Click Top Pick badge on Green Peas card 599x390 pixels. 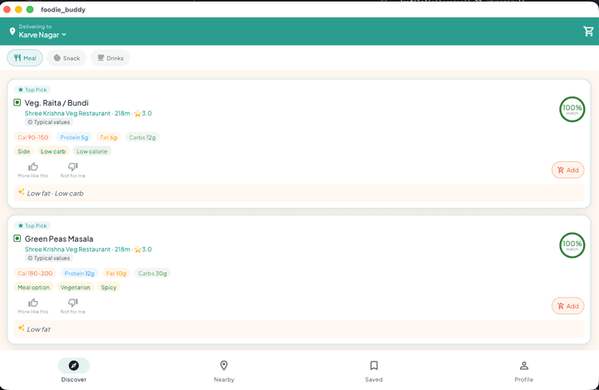click(x=32, y=225)
